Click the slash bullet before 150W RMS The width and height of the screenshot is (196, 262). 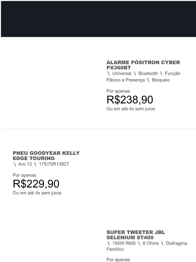point(108,243)
